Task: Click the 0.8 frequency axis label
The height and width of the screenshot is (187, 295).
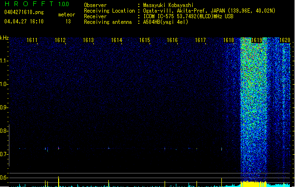Action: pos(4,131)
